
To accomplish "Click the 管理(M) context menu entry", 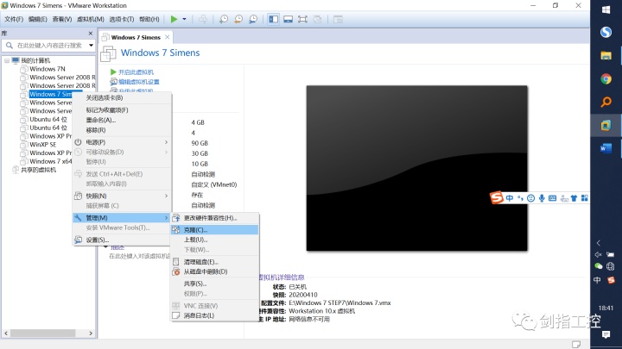I will tap(122, 218).
